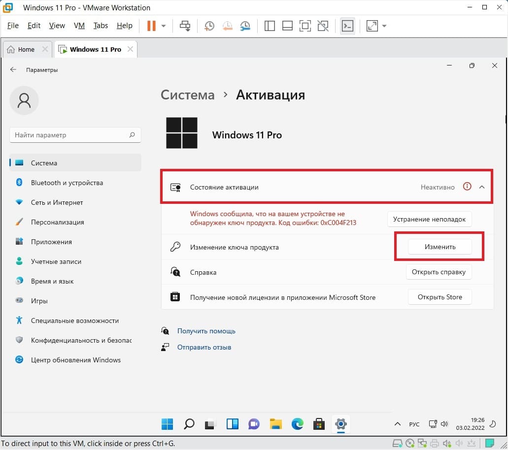Viewport: 508px width, 450px height.
Task: Open Игры settings
Action: 75,301
